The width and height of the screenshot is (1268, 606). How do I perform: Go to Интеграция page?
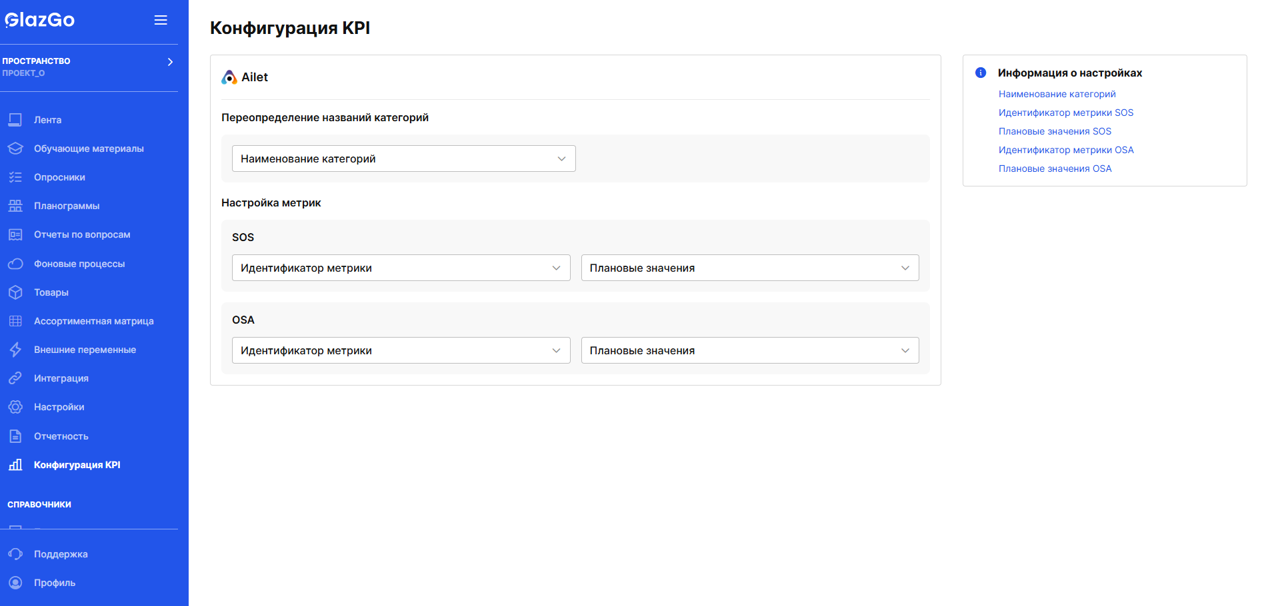61,378
